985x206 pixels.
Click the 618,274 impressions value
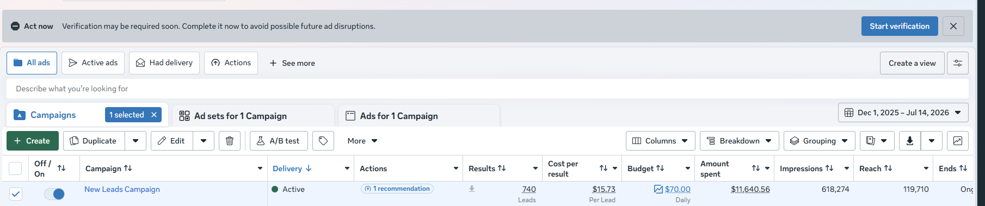[835, 189]
